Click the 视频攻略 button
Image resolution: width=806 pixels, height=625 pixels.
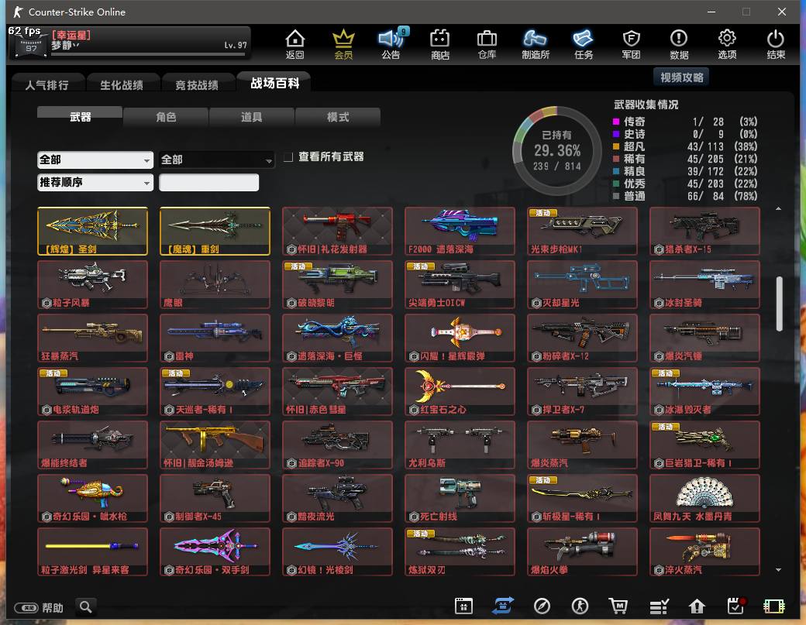click(681, 77)
